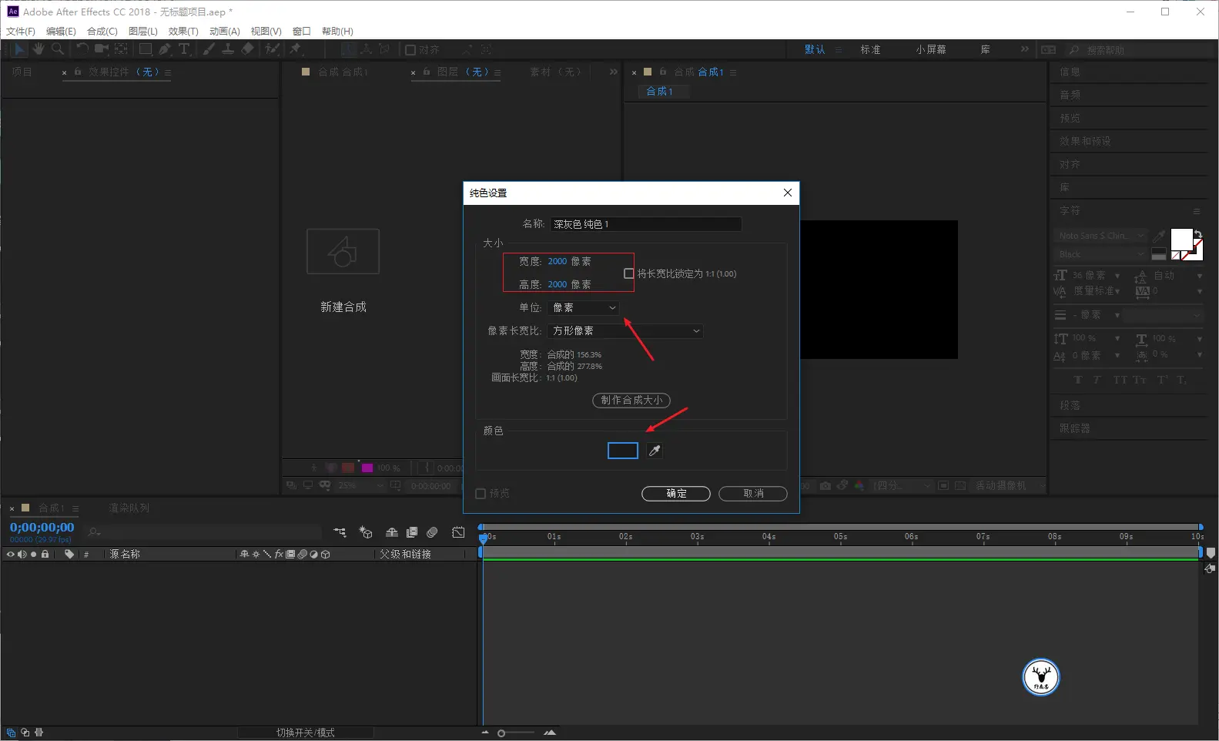Toggle the video eye column in timeline header
Image resolution: width=1219 pixels, height=741 pixels.
(11, 554)
